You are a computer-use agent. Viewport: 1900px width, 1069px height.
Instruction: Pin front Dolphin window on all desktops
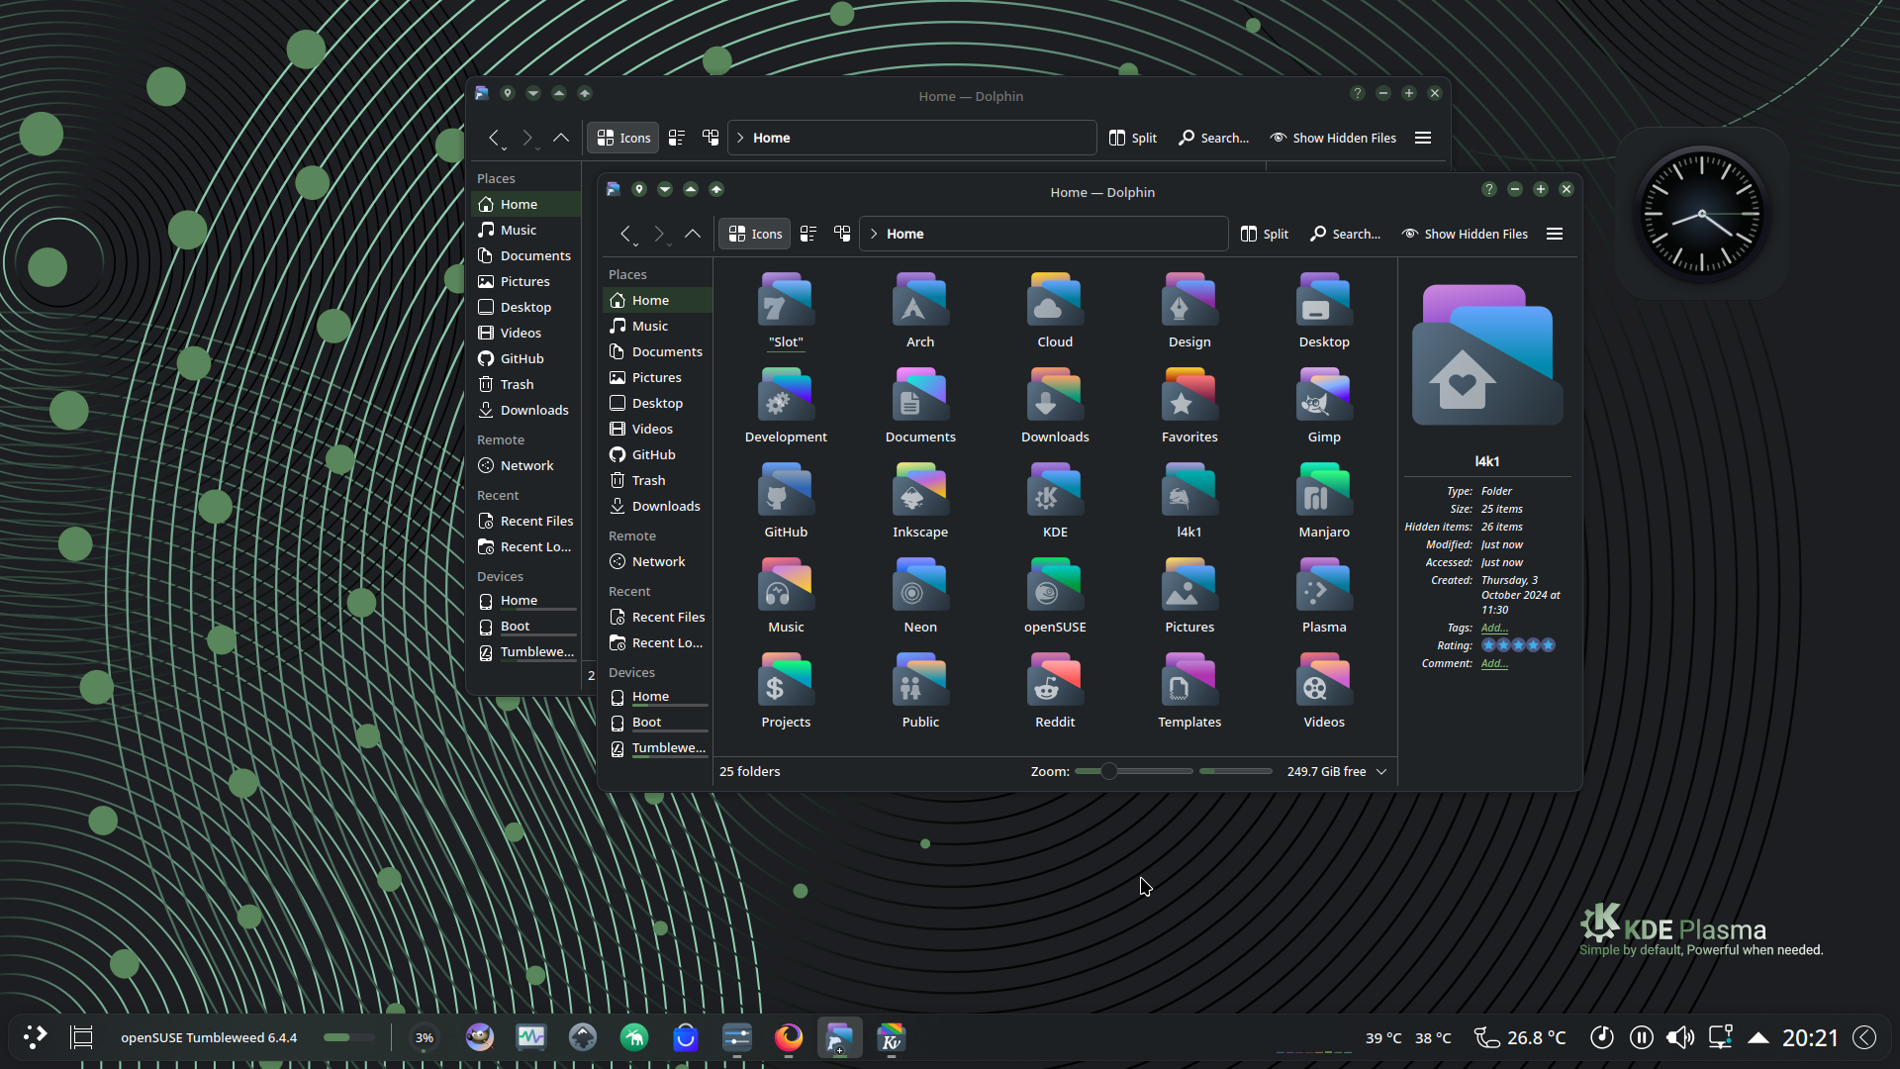pos(639,189)
